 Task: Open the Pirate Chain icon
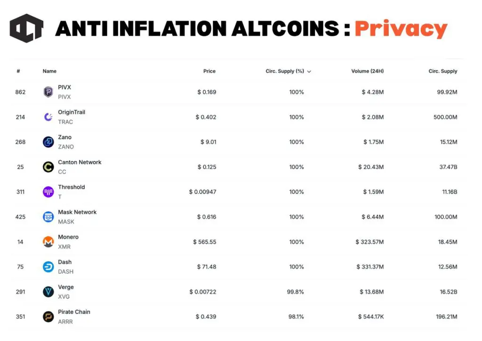click(48, 317)
